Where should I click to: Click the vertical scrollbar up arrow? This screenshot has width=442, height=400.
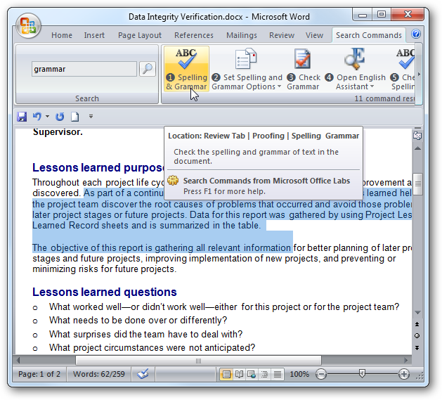pyautogui.click(x=418, y=148)
